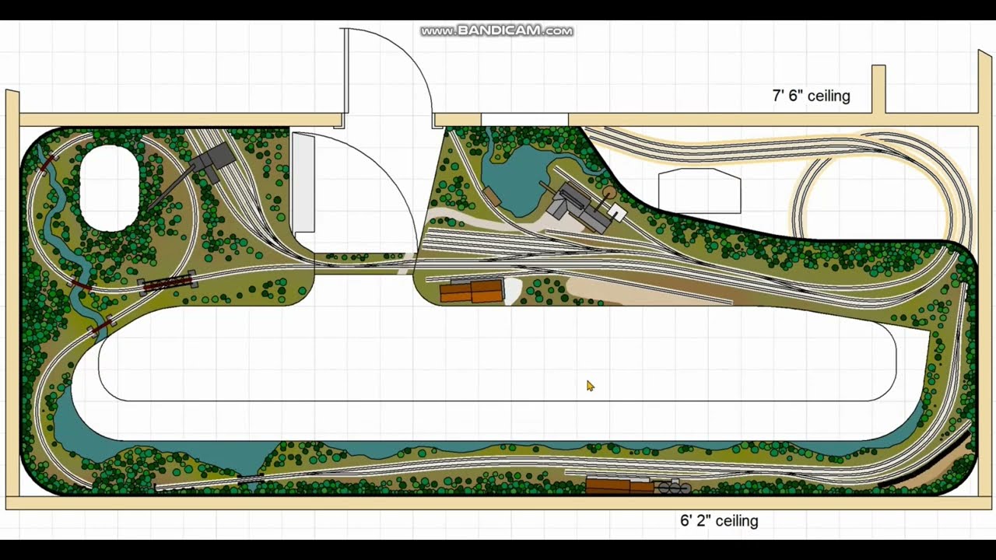Select the narrow bridge section spanning the doorway
Viewport: 996px width, 560px height.
[364, 262]
